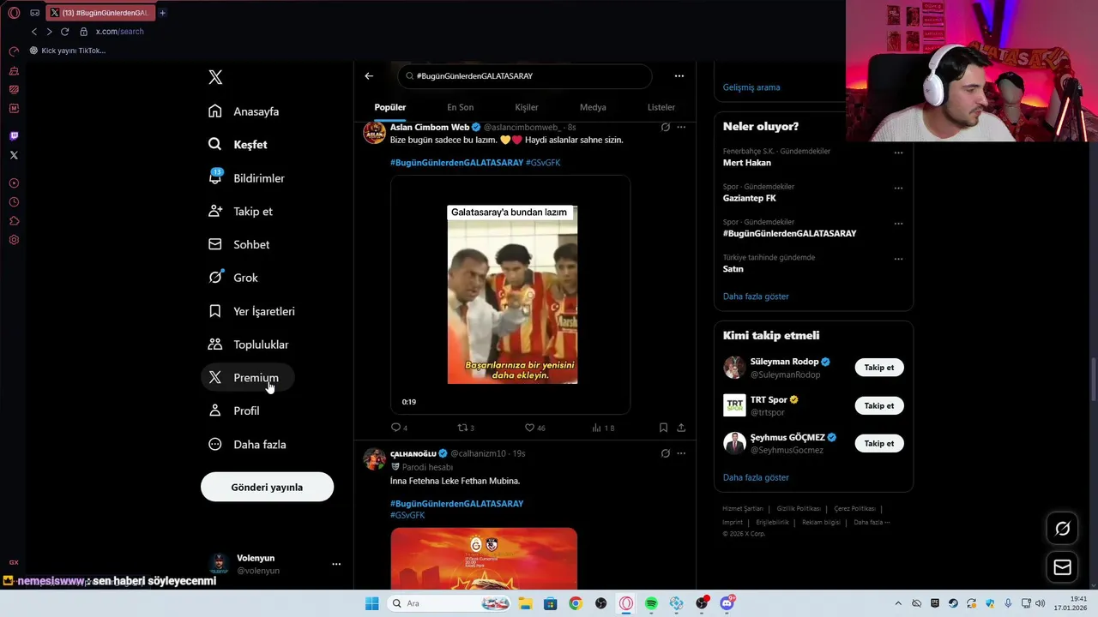Screen dimensions: 1098x617
Task: Open Keşfet explore page
Action: [238, 145]
